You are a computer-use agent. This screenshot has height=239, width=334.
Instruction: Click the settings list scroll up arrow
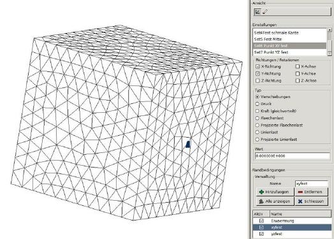coord(330,30)
